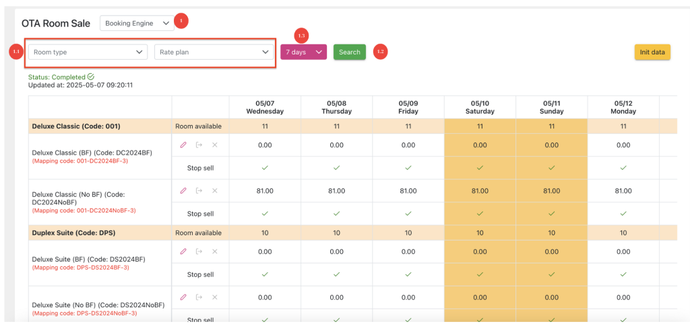Expand the Room type dropdown
The height and width of the screenshot is (324, 690).
click(88, 52)
